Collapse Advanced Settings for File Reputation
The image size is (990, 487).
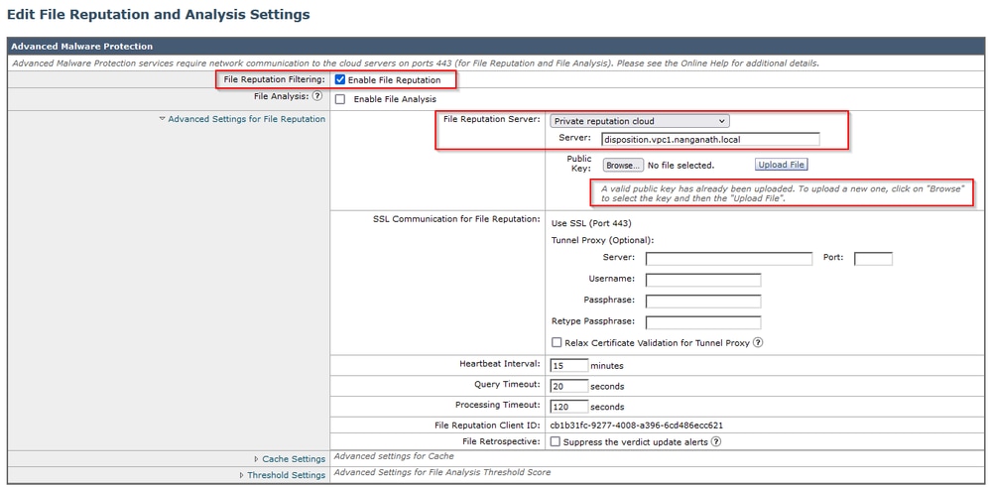click(242, 119)
